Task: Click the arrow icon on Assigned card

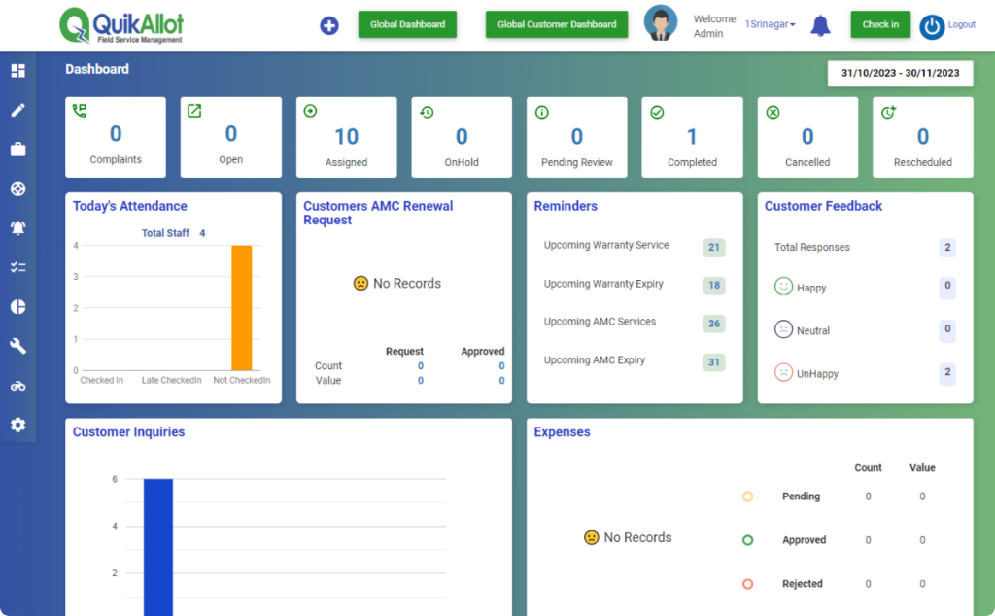Action: click(x=310, y=111)
